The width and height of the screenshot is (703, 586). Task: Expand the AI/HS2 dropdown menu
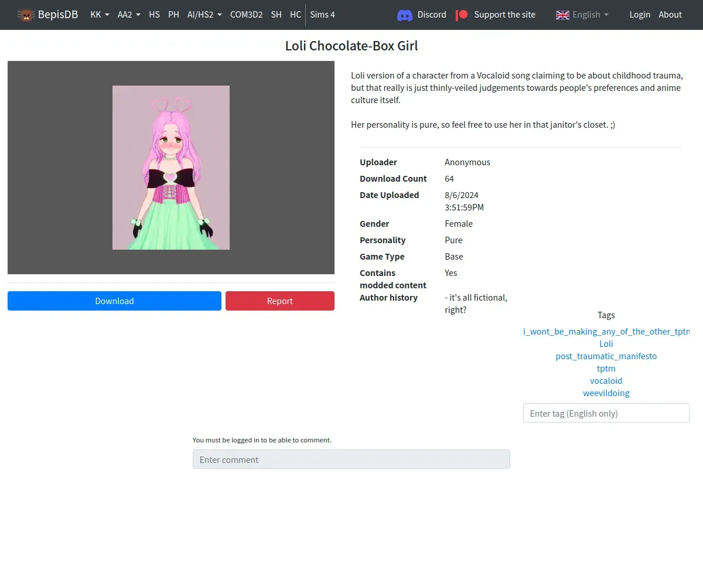[x=204, y=15]
